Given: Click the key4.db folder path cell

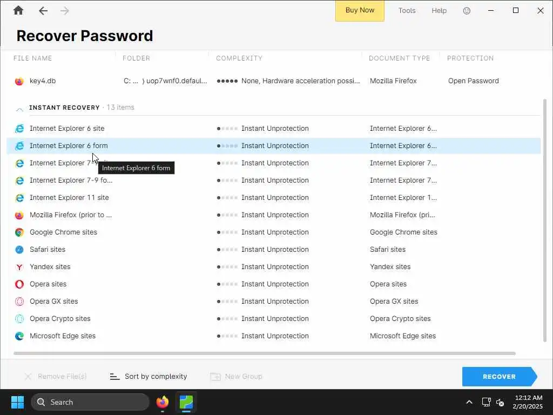Looking at the screenshot, I should 165,81.
